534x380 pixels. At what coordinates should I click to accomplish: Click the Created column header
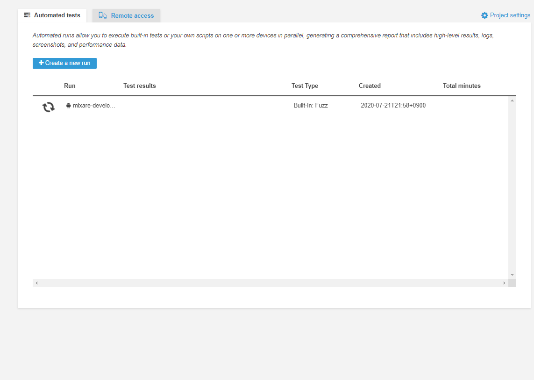[370, 86]
